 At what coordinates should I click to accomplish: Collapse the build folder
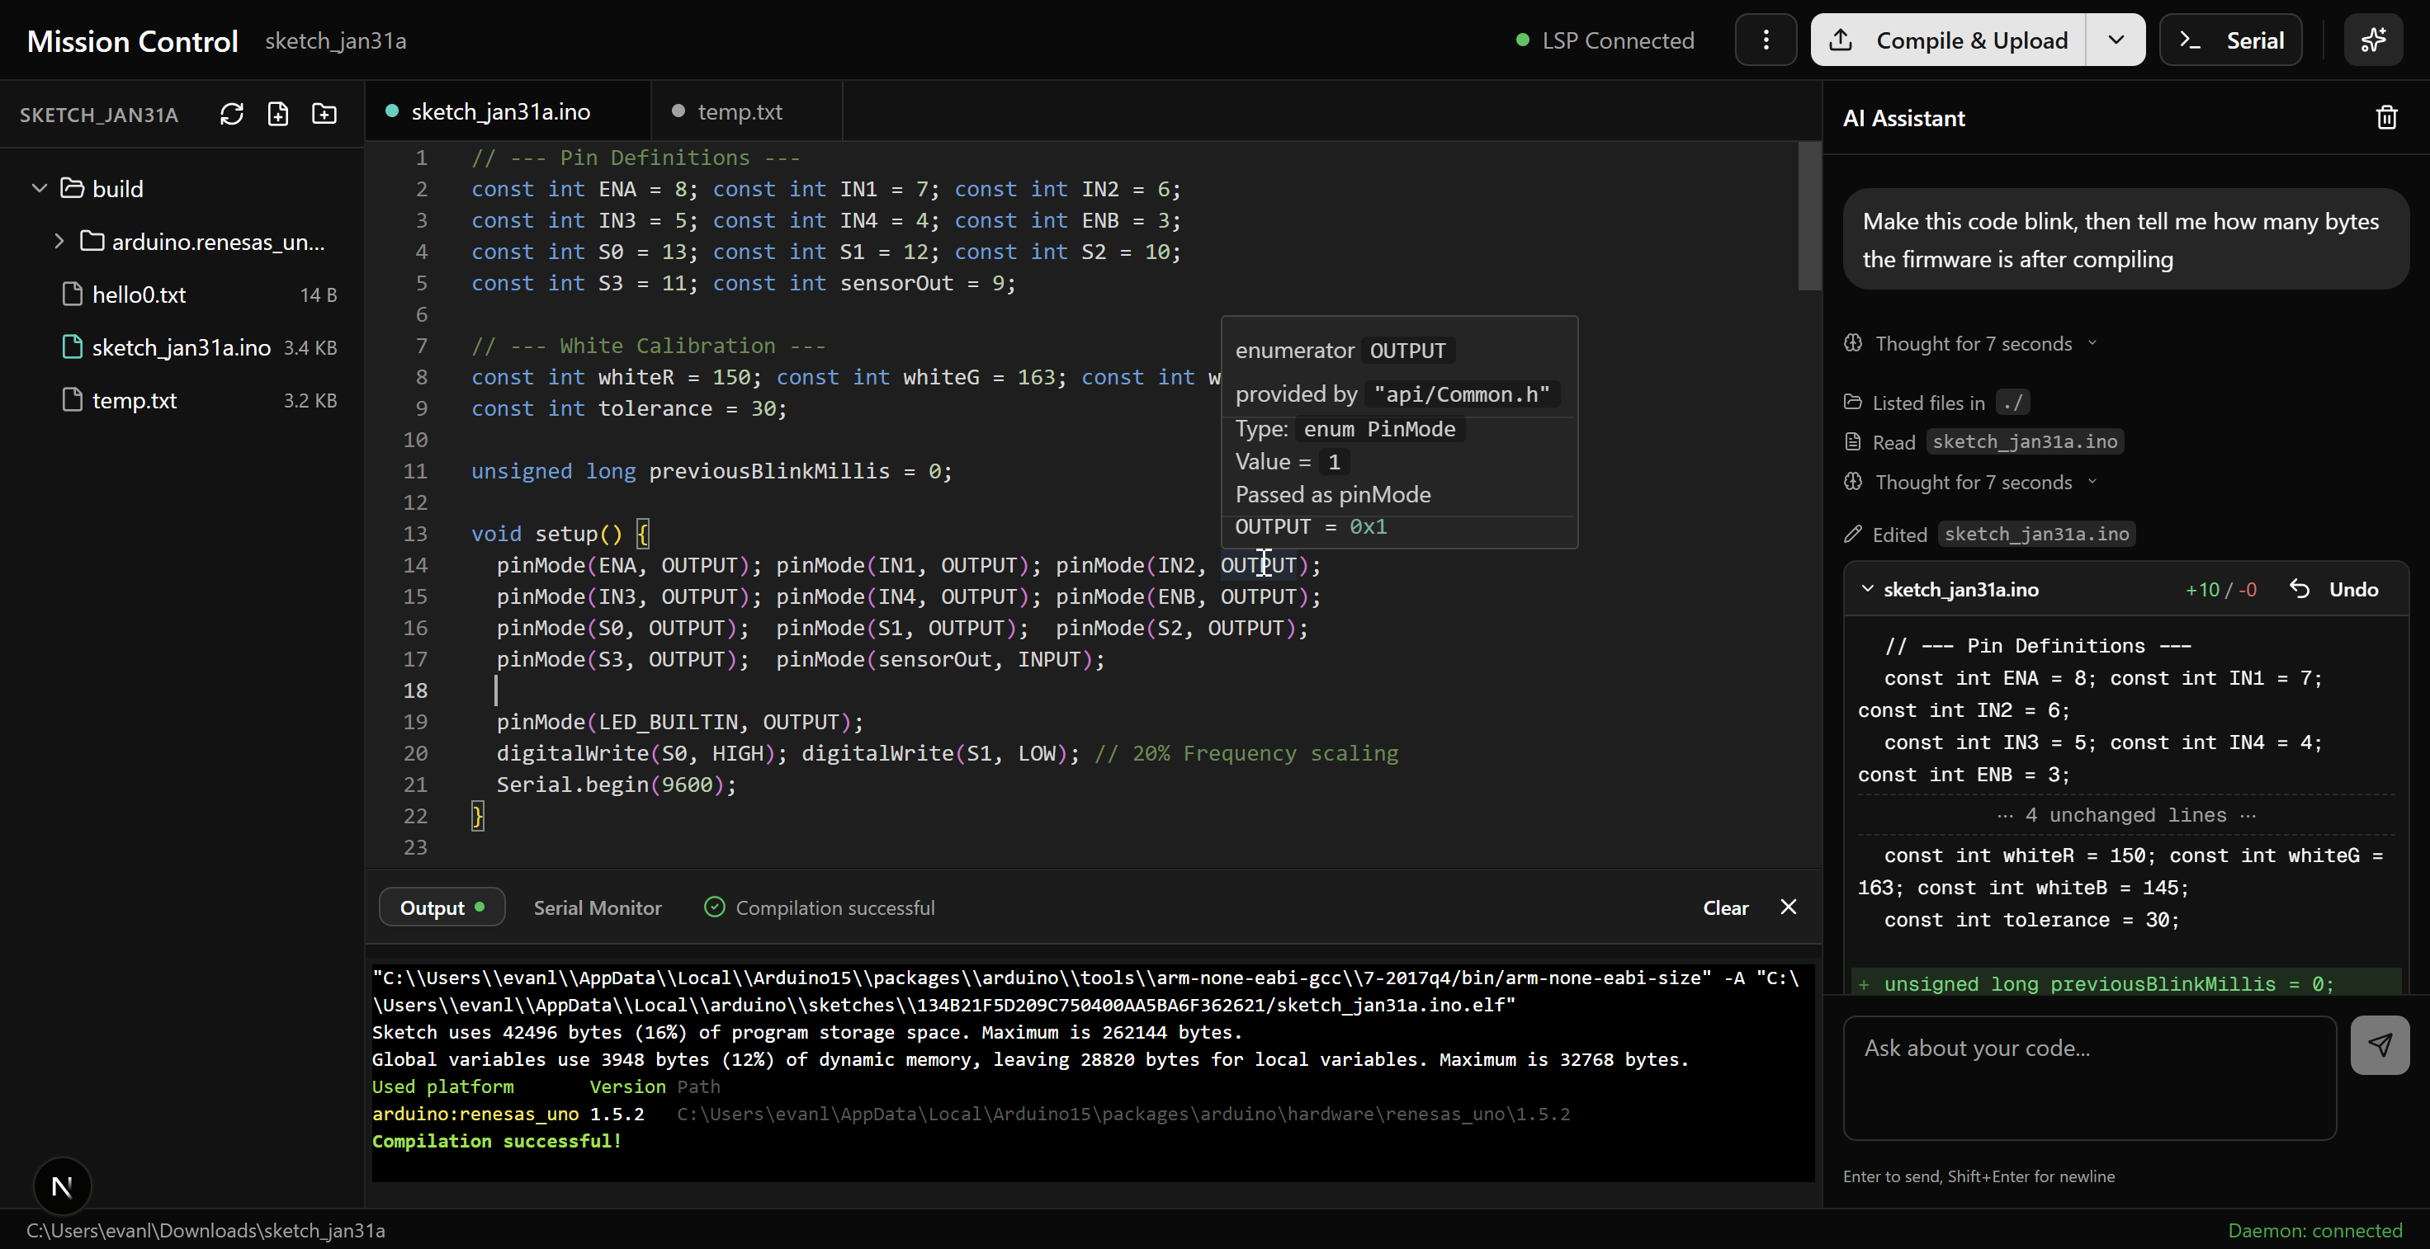pos(40,189)
